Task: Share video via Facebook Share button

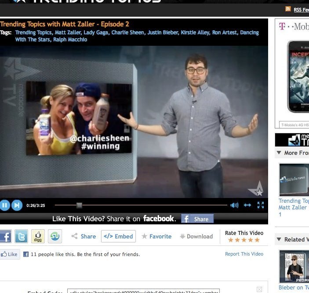Action: (197, 219)
